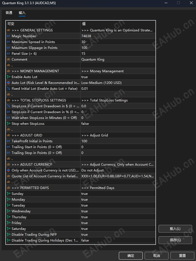
Task: Click the boolean icon beside Sunday
Action: click(x=9, y=193)
